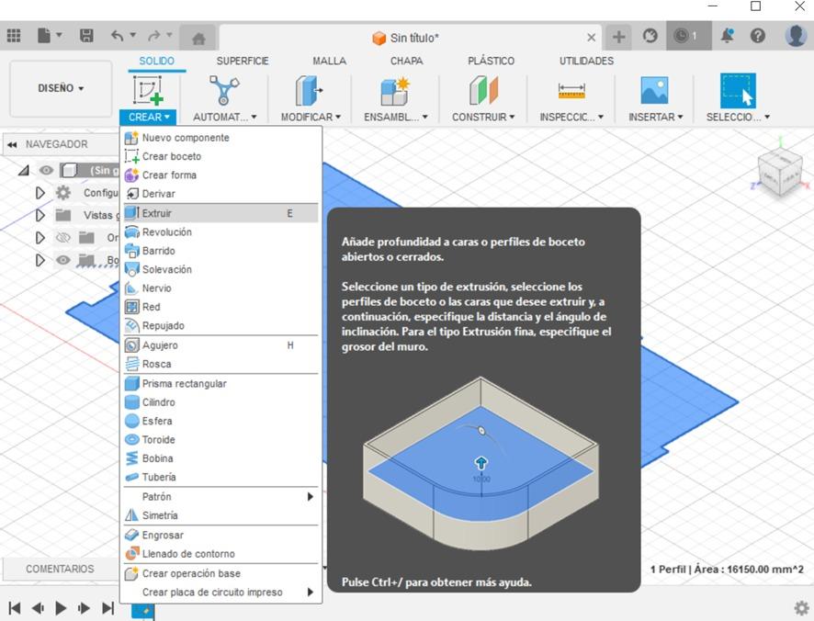Choose Simetría menu entry
Screen dimensions: 814x621
tap(220, 515)
